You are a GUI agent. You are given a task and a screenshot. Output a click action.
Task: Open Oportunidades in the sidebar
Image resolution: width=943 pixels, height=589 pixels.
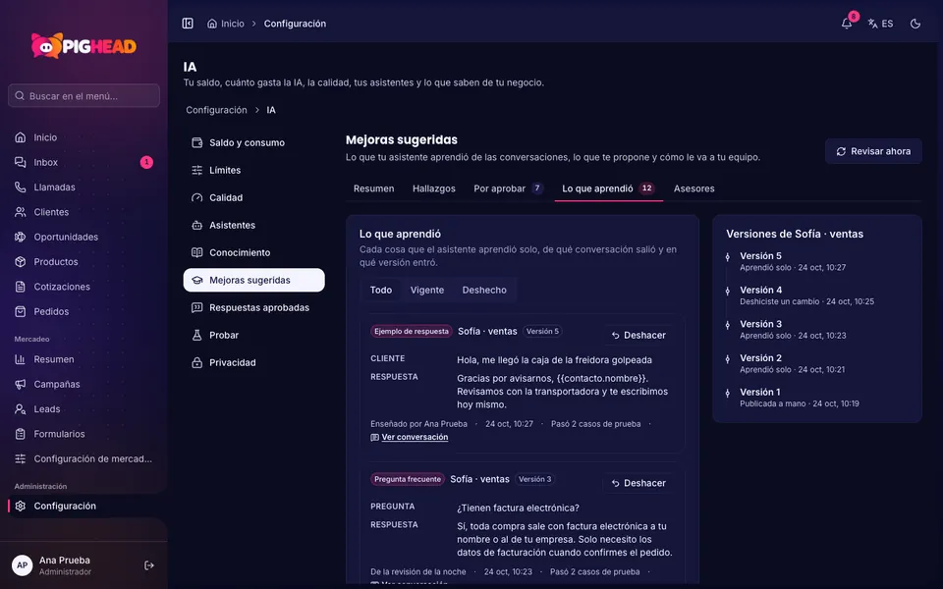pyautogui.click(x=83, y=237)
